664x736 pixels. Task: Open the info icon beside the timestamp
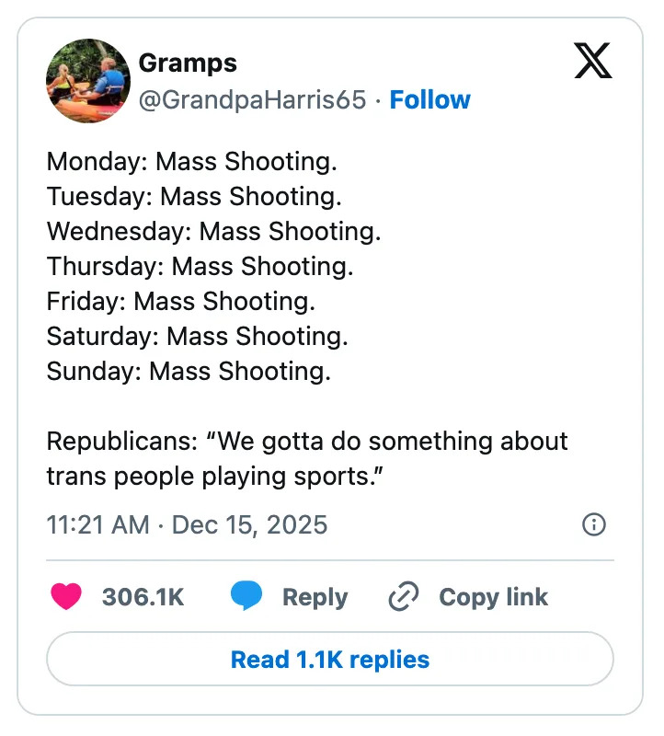(594, 524)
